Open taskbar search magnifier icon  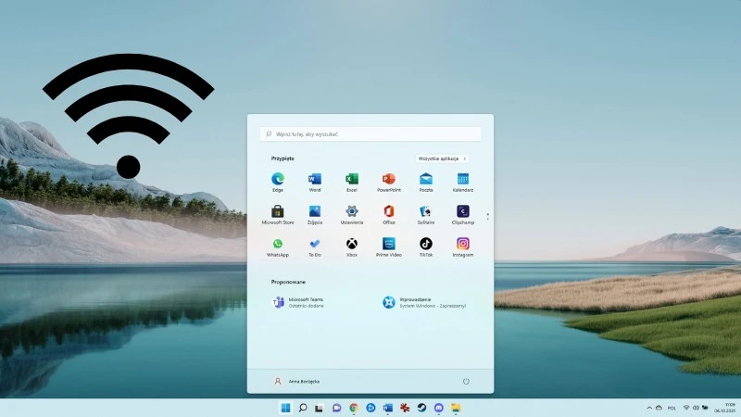(303, 408)
